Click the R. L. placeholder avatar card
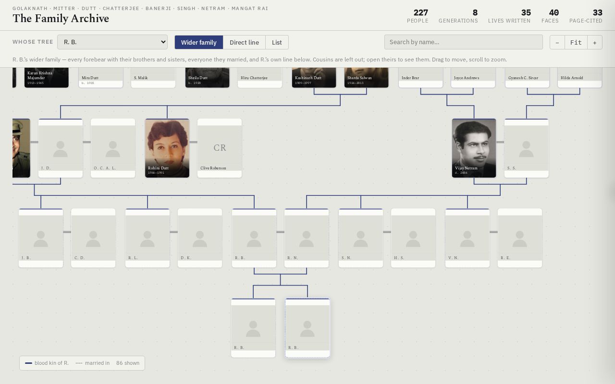Viewport: 615px width, 384px height. [x=148, y=238]
